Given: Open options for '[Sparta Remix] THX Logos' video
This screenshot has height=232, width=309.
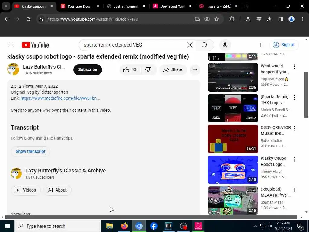Looking at the screenshot, I should point(295,98).
